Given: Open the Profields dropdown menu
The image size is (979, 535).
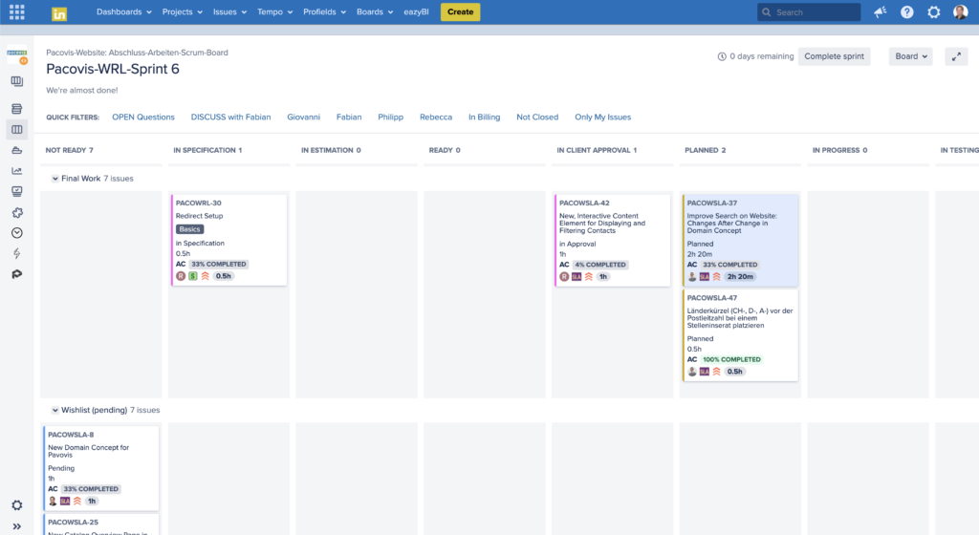Looking at the screenshot, I should [x=324, y=11].
